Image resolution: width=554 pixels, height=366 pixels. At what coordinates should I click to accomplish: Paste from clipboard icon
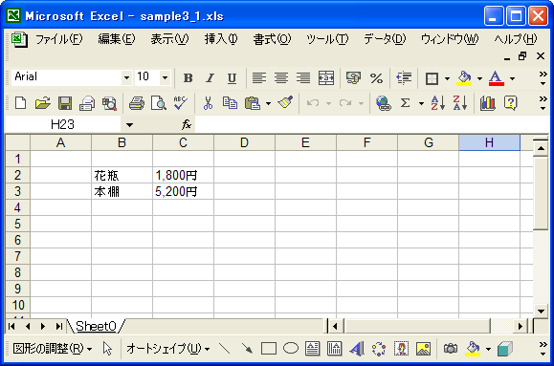click(252, 103)
